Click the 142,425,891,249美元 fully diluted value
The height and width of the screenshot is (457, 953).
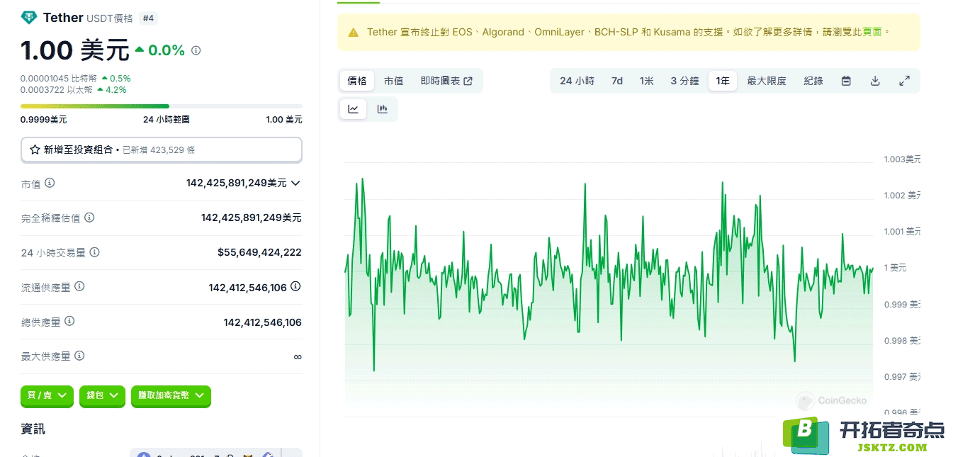252,218
